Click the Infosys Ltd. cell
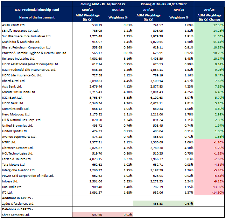Screen dimensions: 225x218 point(10,181)
